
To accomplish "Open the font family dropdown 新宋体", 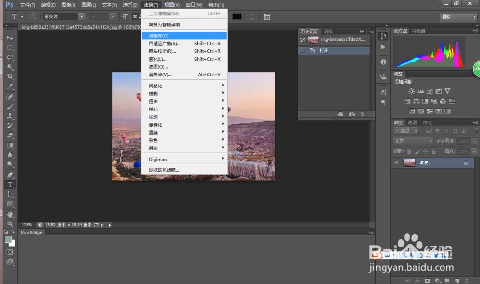I will coord(81,17).
